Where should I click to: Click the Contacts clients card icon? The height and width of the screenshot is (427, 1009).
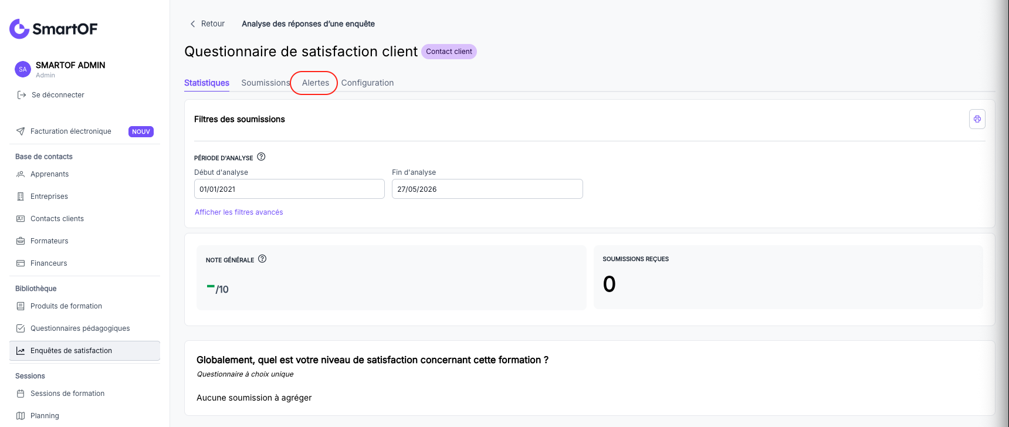[21, 219]
